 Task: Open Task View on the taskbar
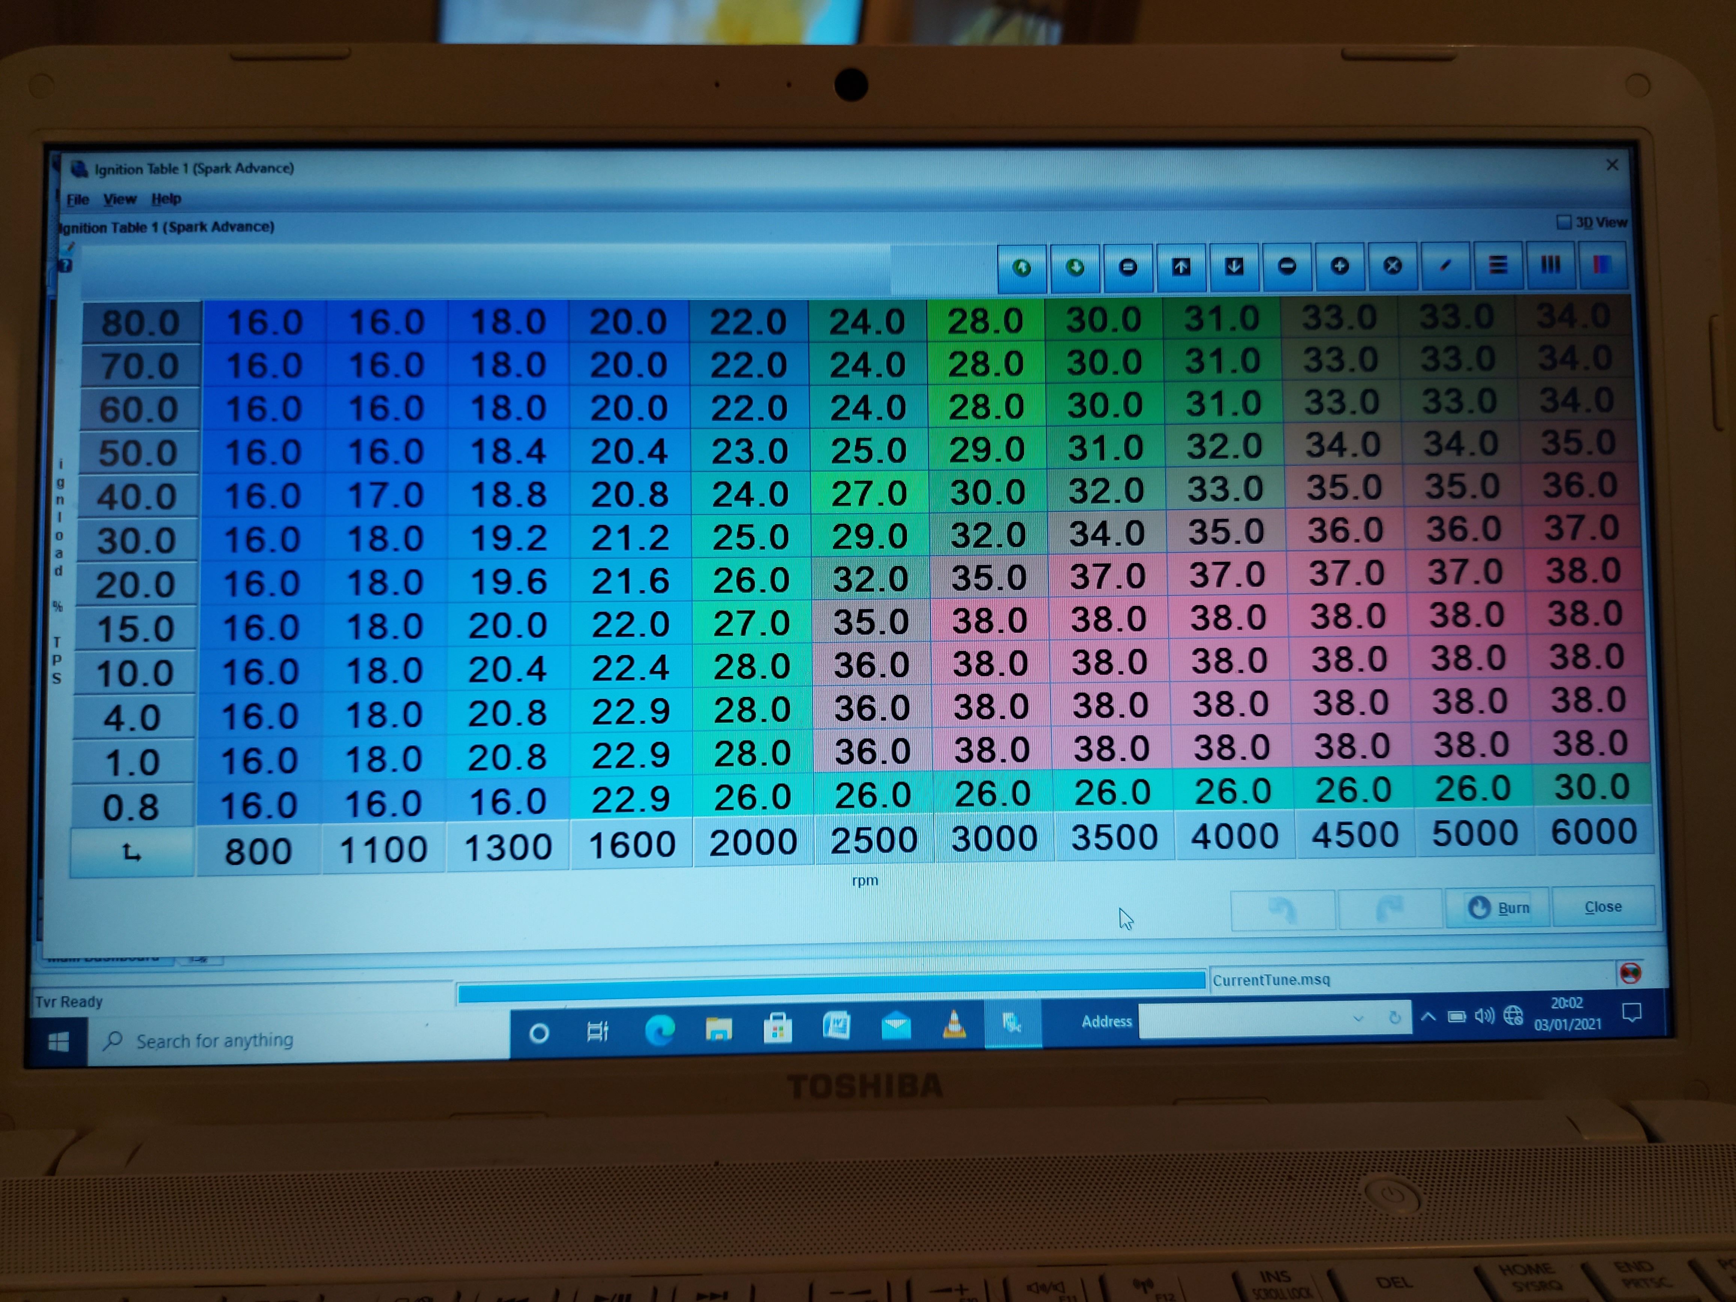tap(598, 1032)
